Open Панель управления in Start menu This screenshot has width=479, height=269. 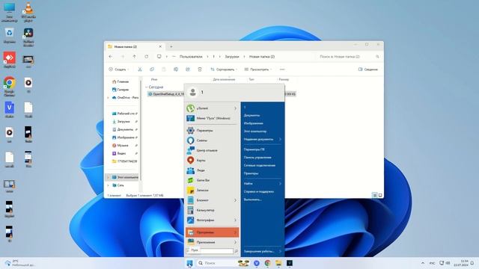257,158
